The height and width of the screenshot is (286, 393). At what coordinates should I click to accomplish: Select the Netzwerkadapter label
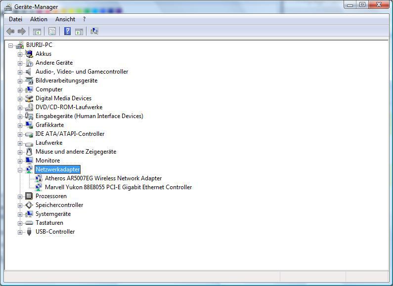point(58,169)
